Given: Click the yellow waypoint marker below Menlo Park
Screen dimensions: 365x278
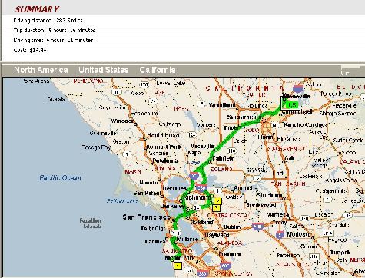Looking at the screenshot, I should click(178, 266).
